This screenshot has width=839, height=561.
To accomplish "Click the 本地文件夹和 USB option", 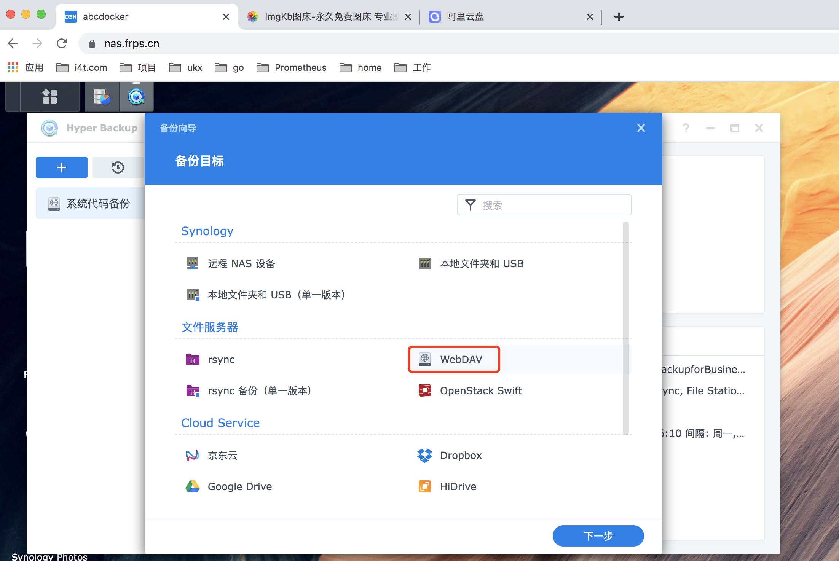I will (482, 263).
